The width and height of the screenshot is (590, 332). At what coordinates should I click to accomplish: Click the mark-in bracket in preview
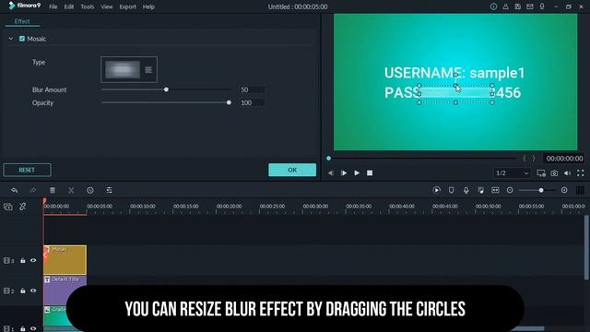(x=525, y=159)
